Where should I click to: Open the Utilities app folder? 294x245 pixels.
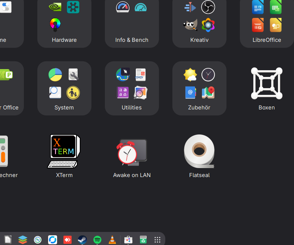click(132, 88)
